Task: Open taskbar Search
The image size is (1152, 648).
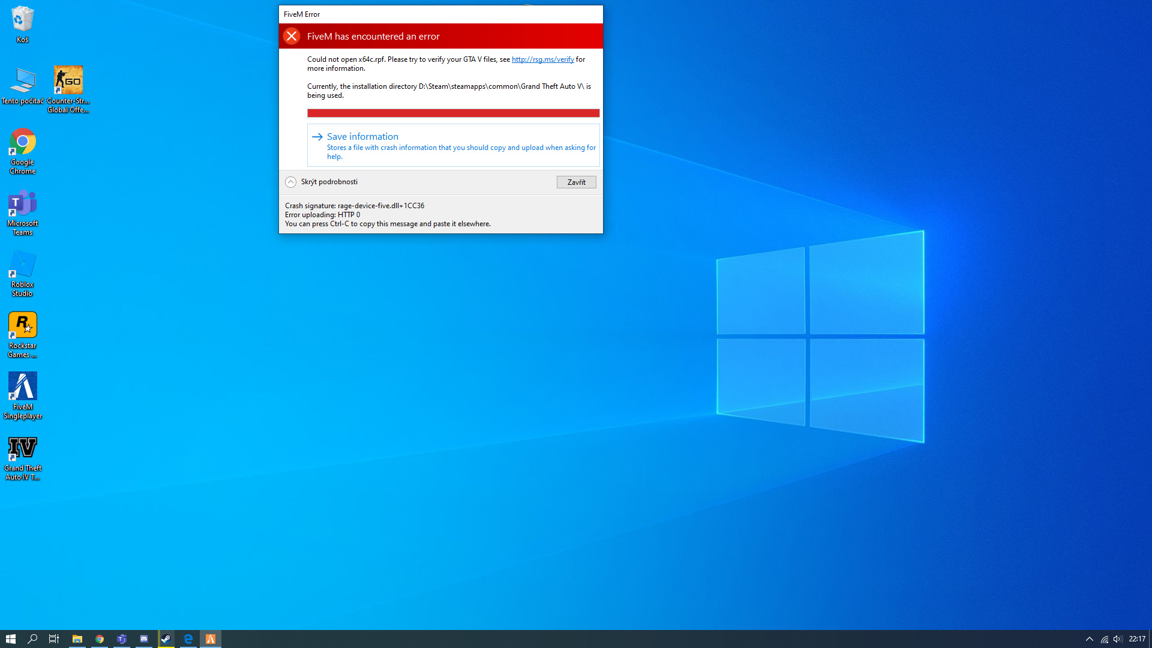Action: 32,639
